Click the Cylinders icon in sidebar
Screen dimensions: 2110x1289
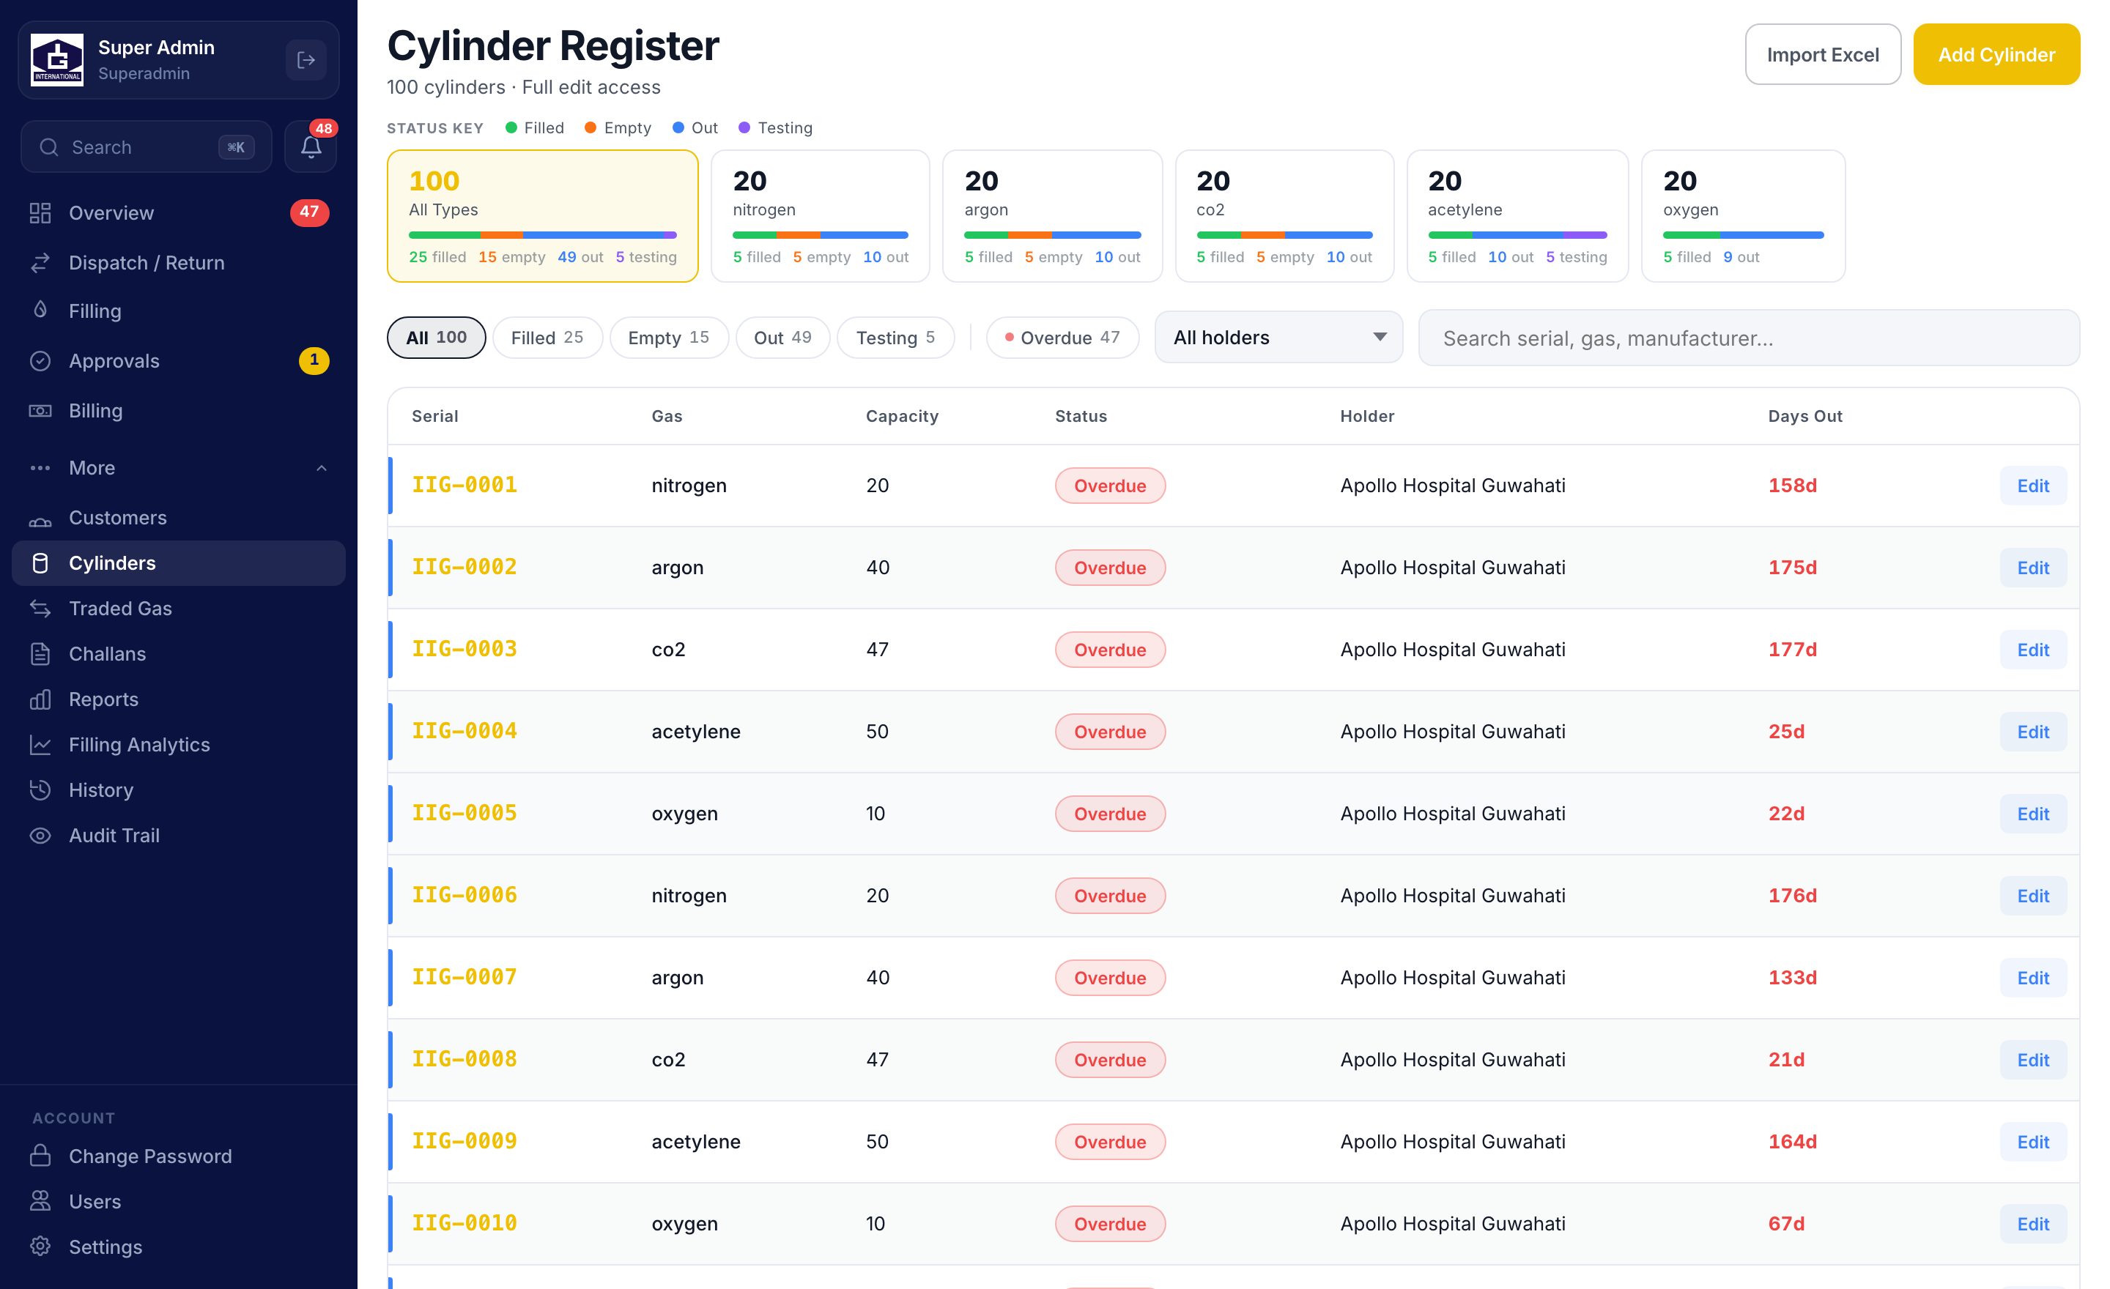pos(40,563)
